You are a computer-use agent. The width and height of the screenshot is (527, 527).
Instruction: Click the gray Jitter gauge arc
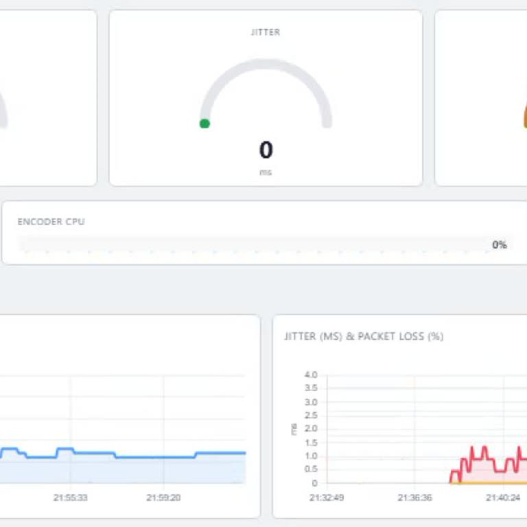click(266, 62)
